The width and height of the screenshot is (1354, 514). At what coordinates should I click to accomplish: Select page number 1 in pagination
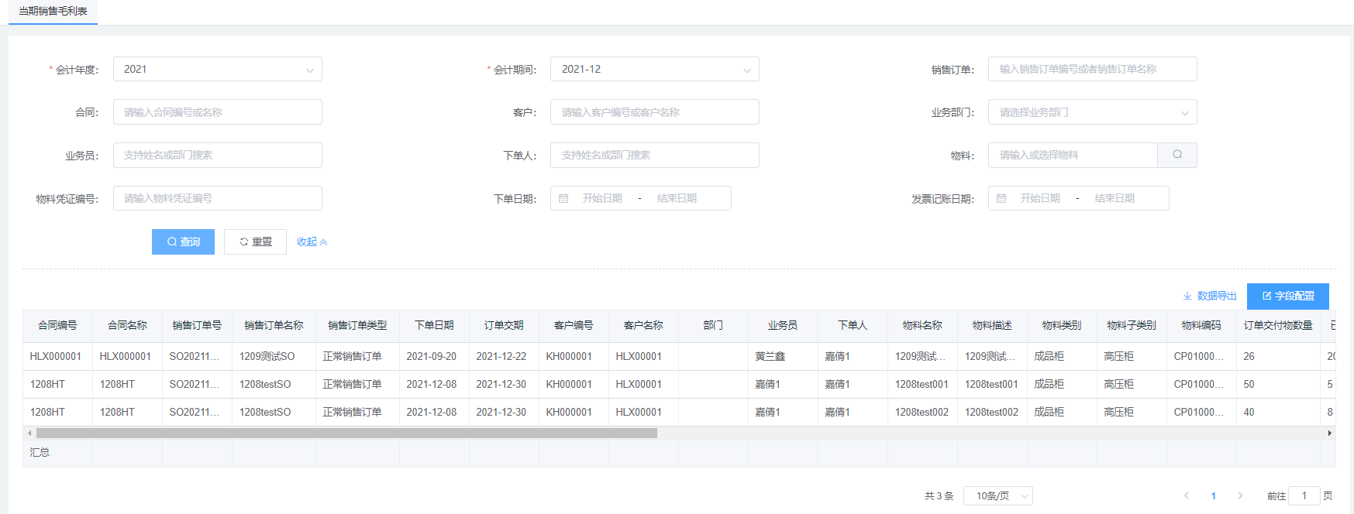[x=1213, y=496]
